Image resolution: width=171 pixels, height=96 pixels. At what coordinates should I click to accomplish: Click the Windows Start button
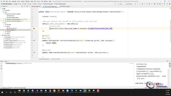pyautogui.click(x=2, y=92)
